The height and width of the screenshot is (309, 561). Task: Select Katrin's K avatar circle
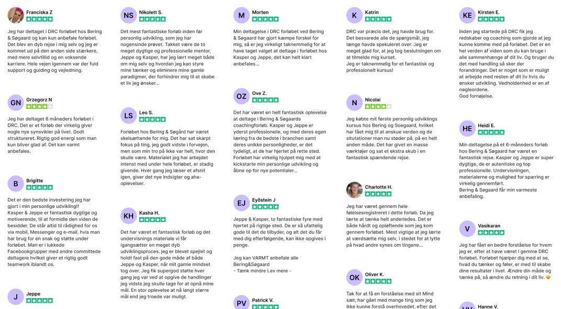pyautogui.click(x=355, y=15)
